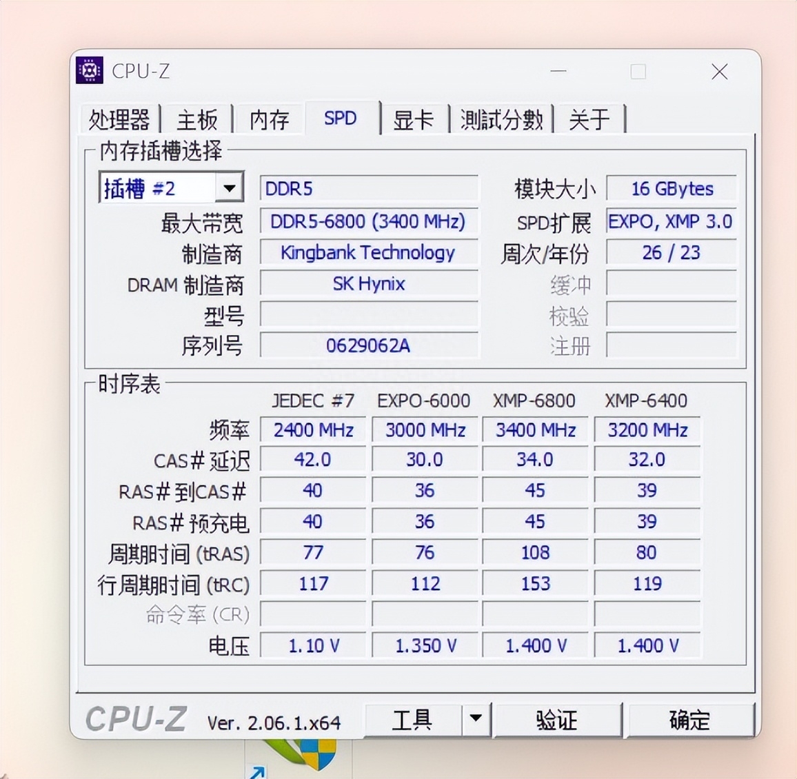This screenshot has height=779, width=797.
Task: Click the XMP-6400 column header
Action: click(646, 401)
